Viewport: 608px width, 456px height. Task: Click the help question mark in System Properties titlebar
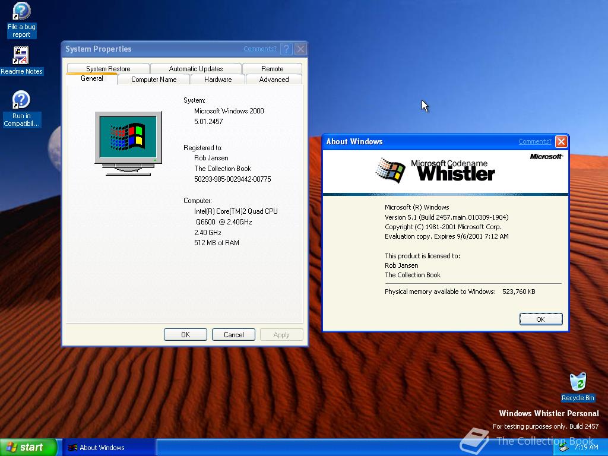point(287,49)
